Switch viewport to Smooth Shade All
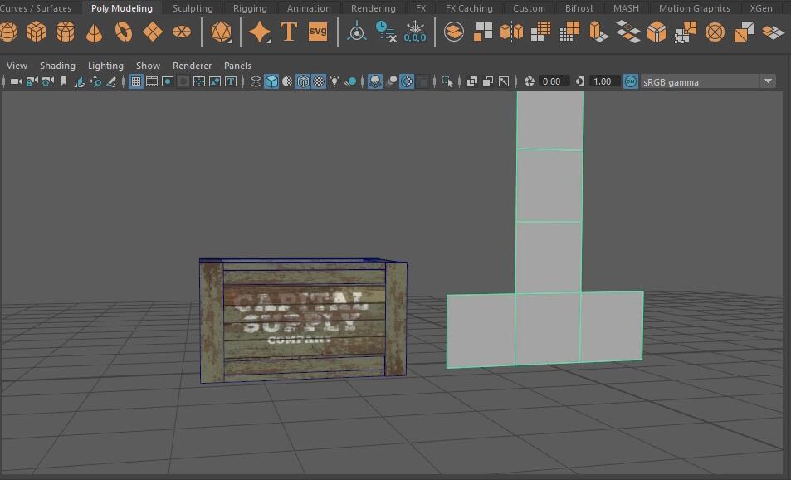 point(271,81)
